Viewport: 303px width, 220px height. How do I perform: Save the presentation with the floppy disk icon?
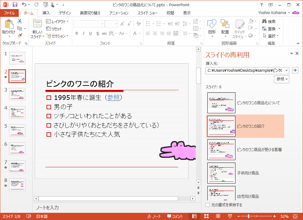[15, 5]
